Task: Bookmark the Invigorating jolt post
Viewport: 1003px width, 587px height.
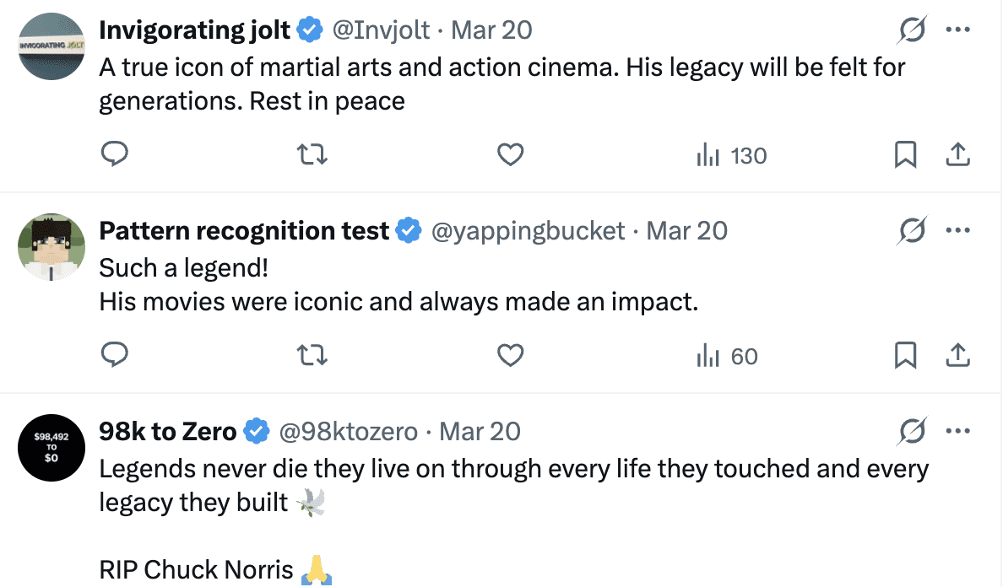Action: click(x=905, y=154)
